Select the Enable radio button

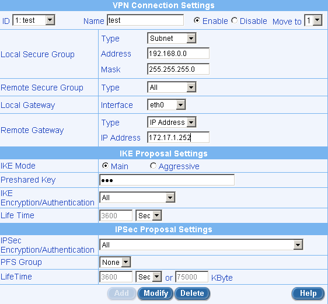[x=197, y=20]
